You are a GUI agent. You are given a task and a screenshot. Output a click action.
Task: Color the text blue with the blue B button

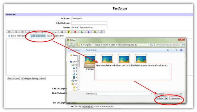[x=88, y=32]
